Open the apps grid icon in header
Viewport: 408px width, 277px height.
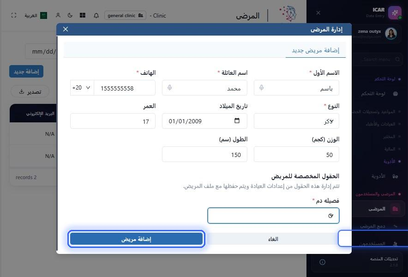tap(83, 15)
